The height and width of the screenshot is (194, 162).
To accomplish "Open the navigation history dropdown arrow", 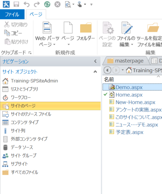I will (x=123, y=70).
